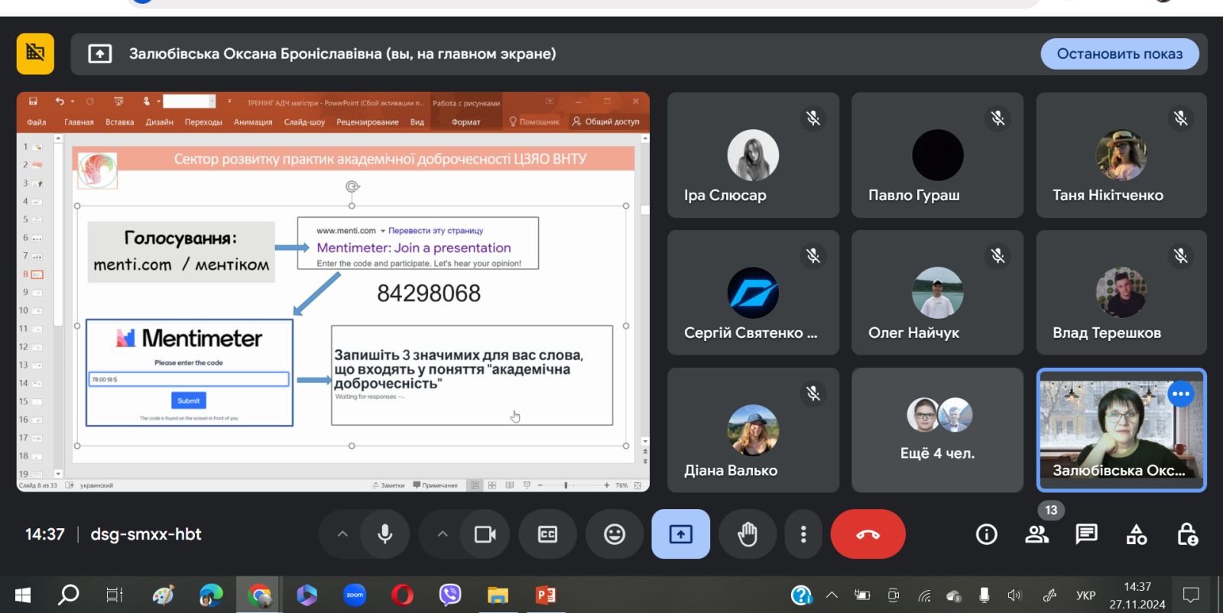
Task: Open the participants list icon
Action: [x=1036, y=534]
